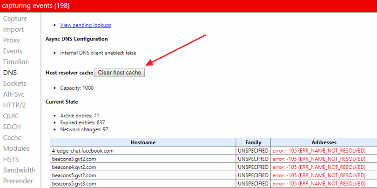The image size is (377, 188).
Task: Select the DNS sidebar item
Action: [x=10, y=73]
